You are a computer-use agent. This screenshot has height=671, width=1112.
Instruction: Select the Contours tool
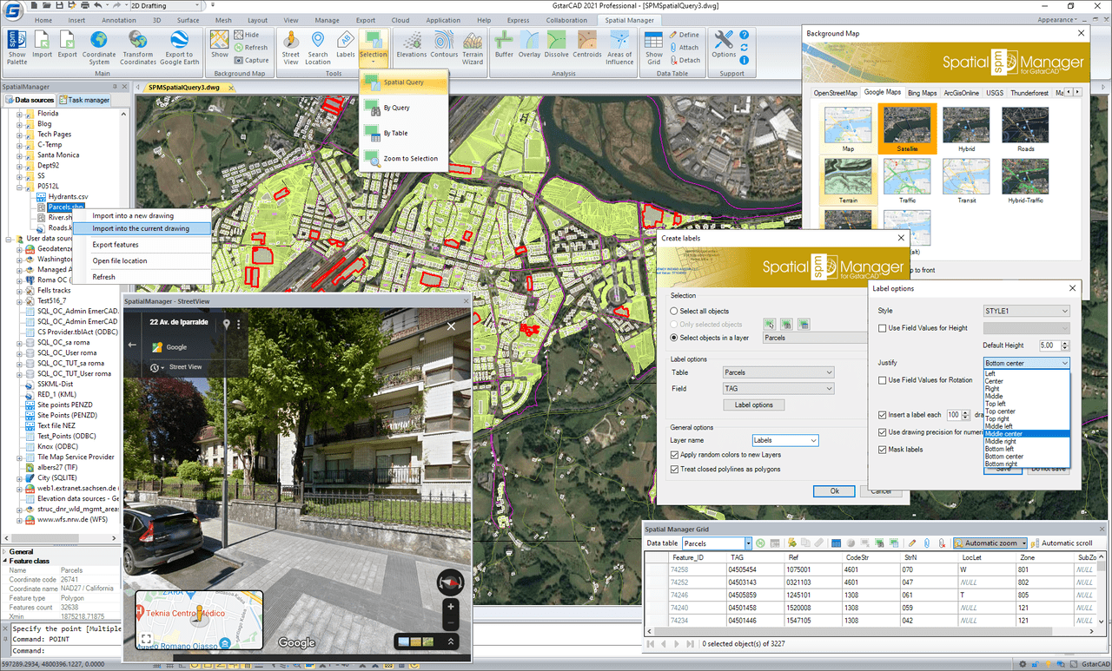444,44
